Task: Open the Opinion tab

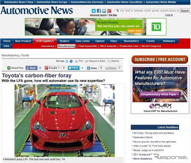Action: tap(100, 41)
